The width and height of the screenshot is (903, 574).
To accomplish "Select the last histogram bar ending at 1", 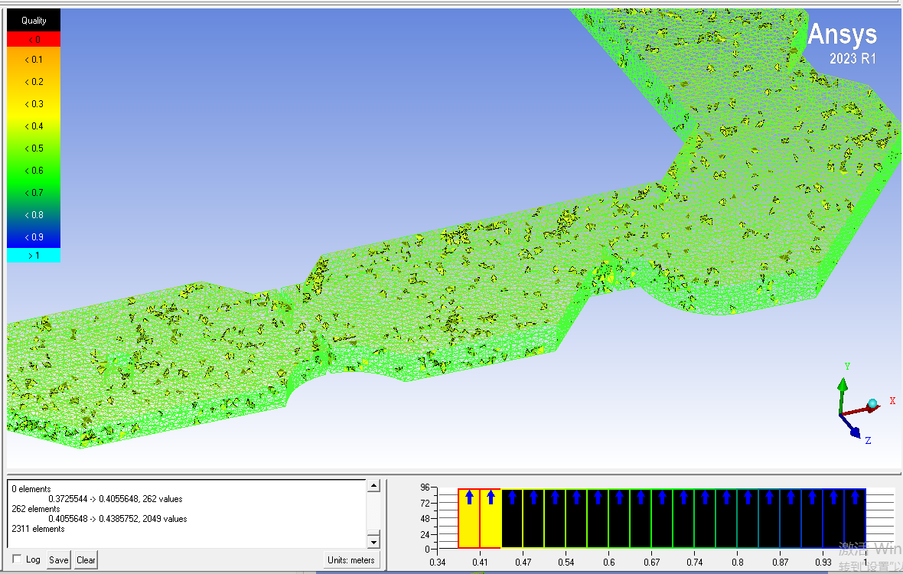I will pos(856,519).
